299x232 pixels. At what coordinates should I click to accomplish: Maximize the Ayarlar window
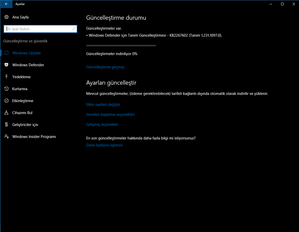point(282,4)
